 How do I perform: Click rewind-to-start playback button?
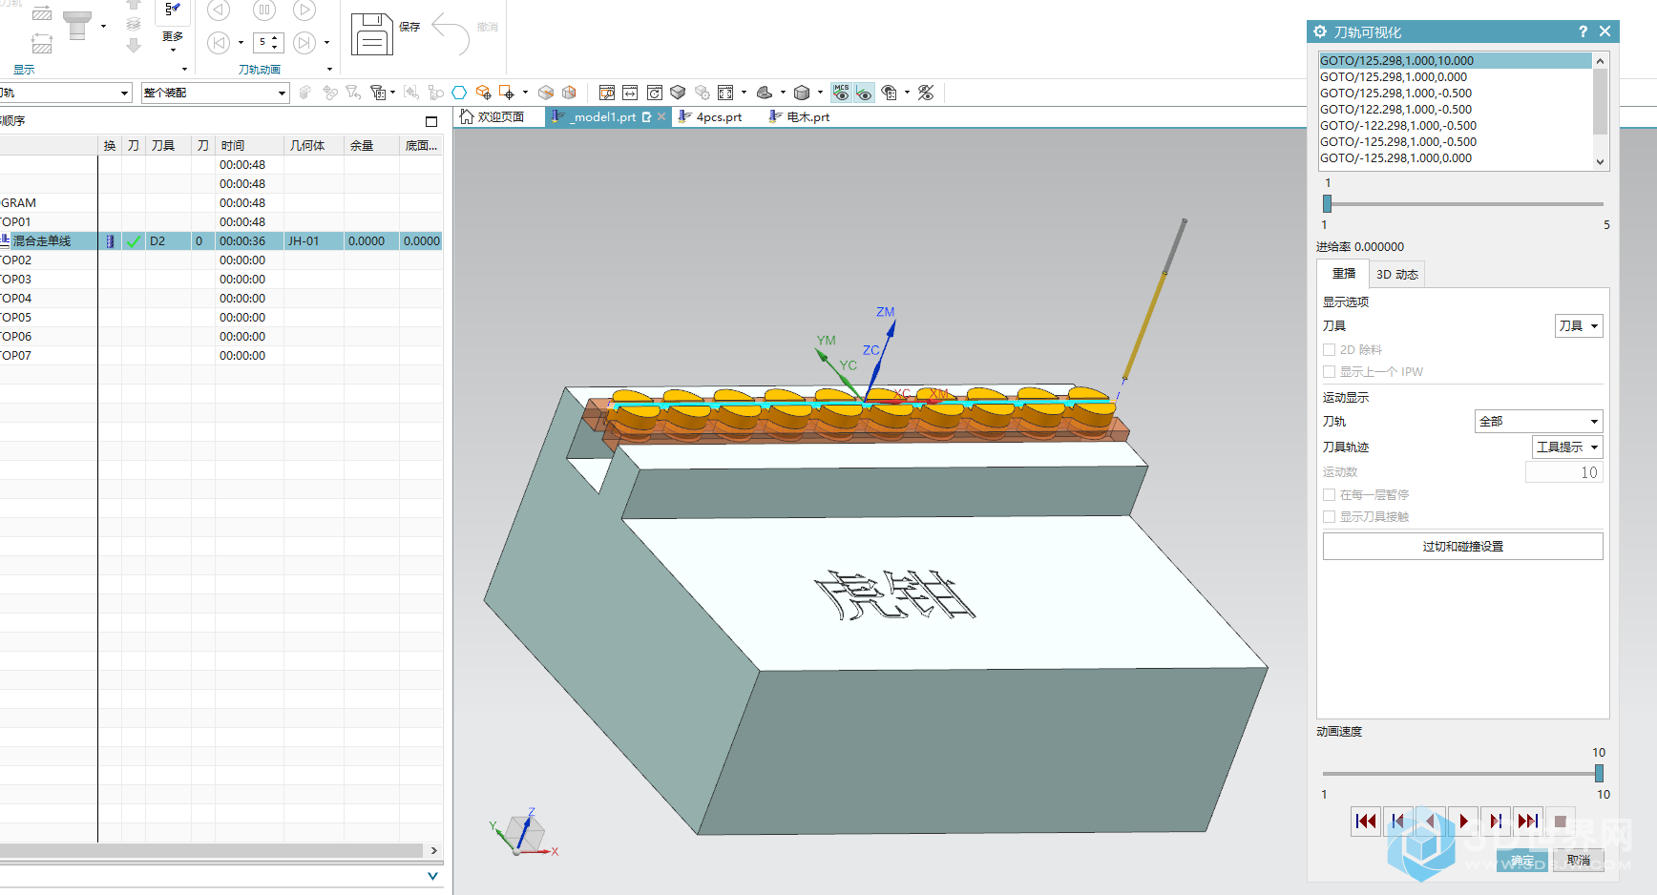(1366, 822)
